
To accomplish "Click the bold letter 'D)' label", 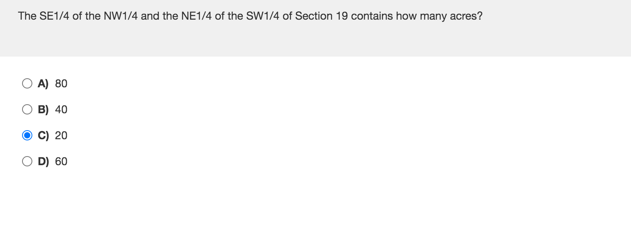I will [x=43, y=161].
